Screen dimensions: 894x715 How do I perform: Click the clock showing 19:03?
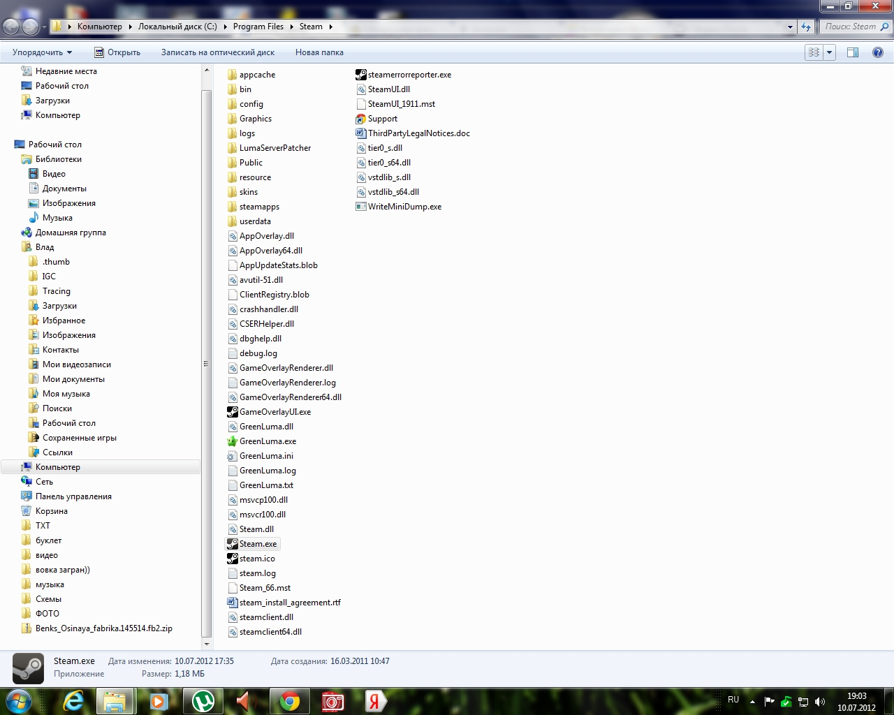pyautogui.click(x=856, y=696)
